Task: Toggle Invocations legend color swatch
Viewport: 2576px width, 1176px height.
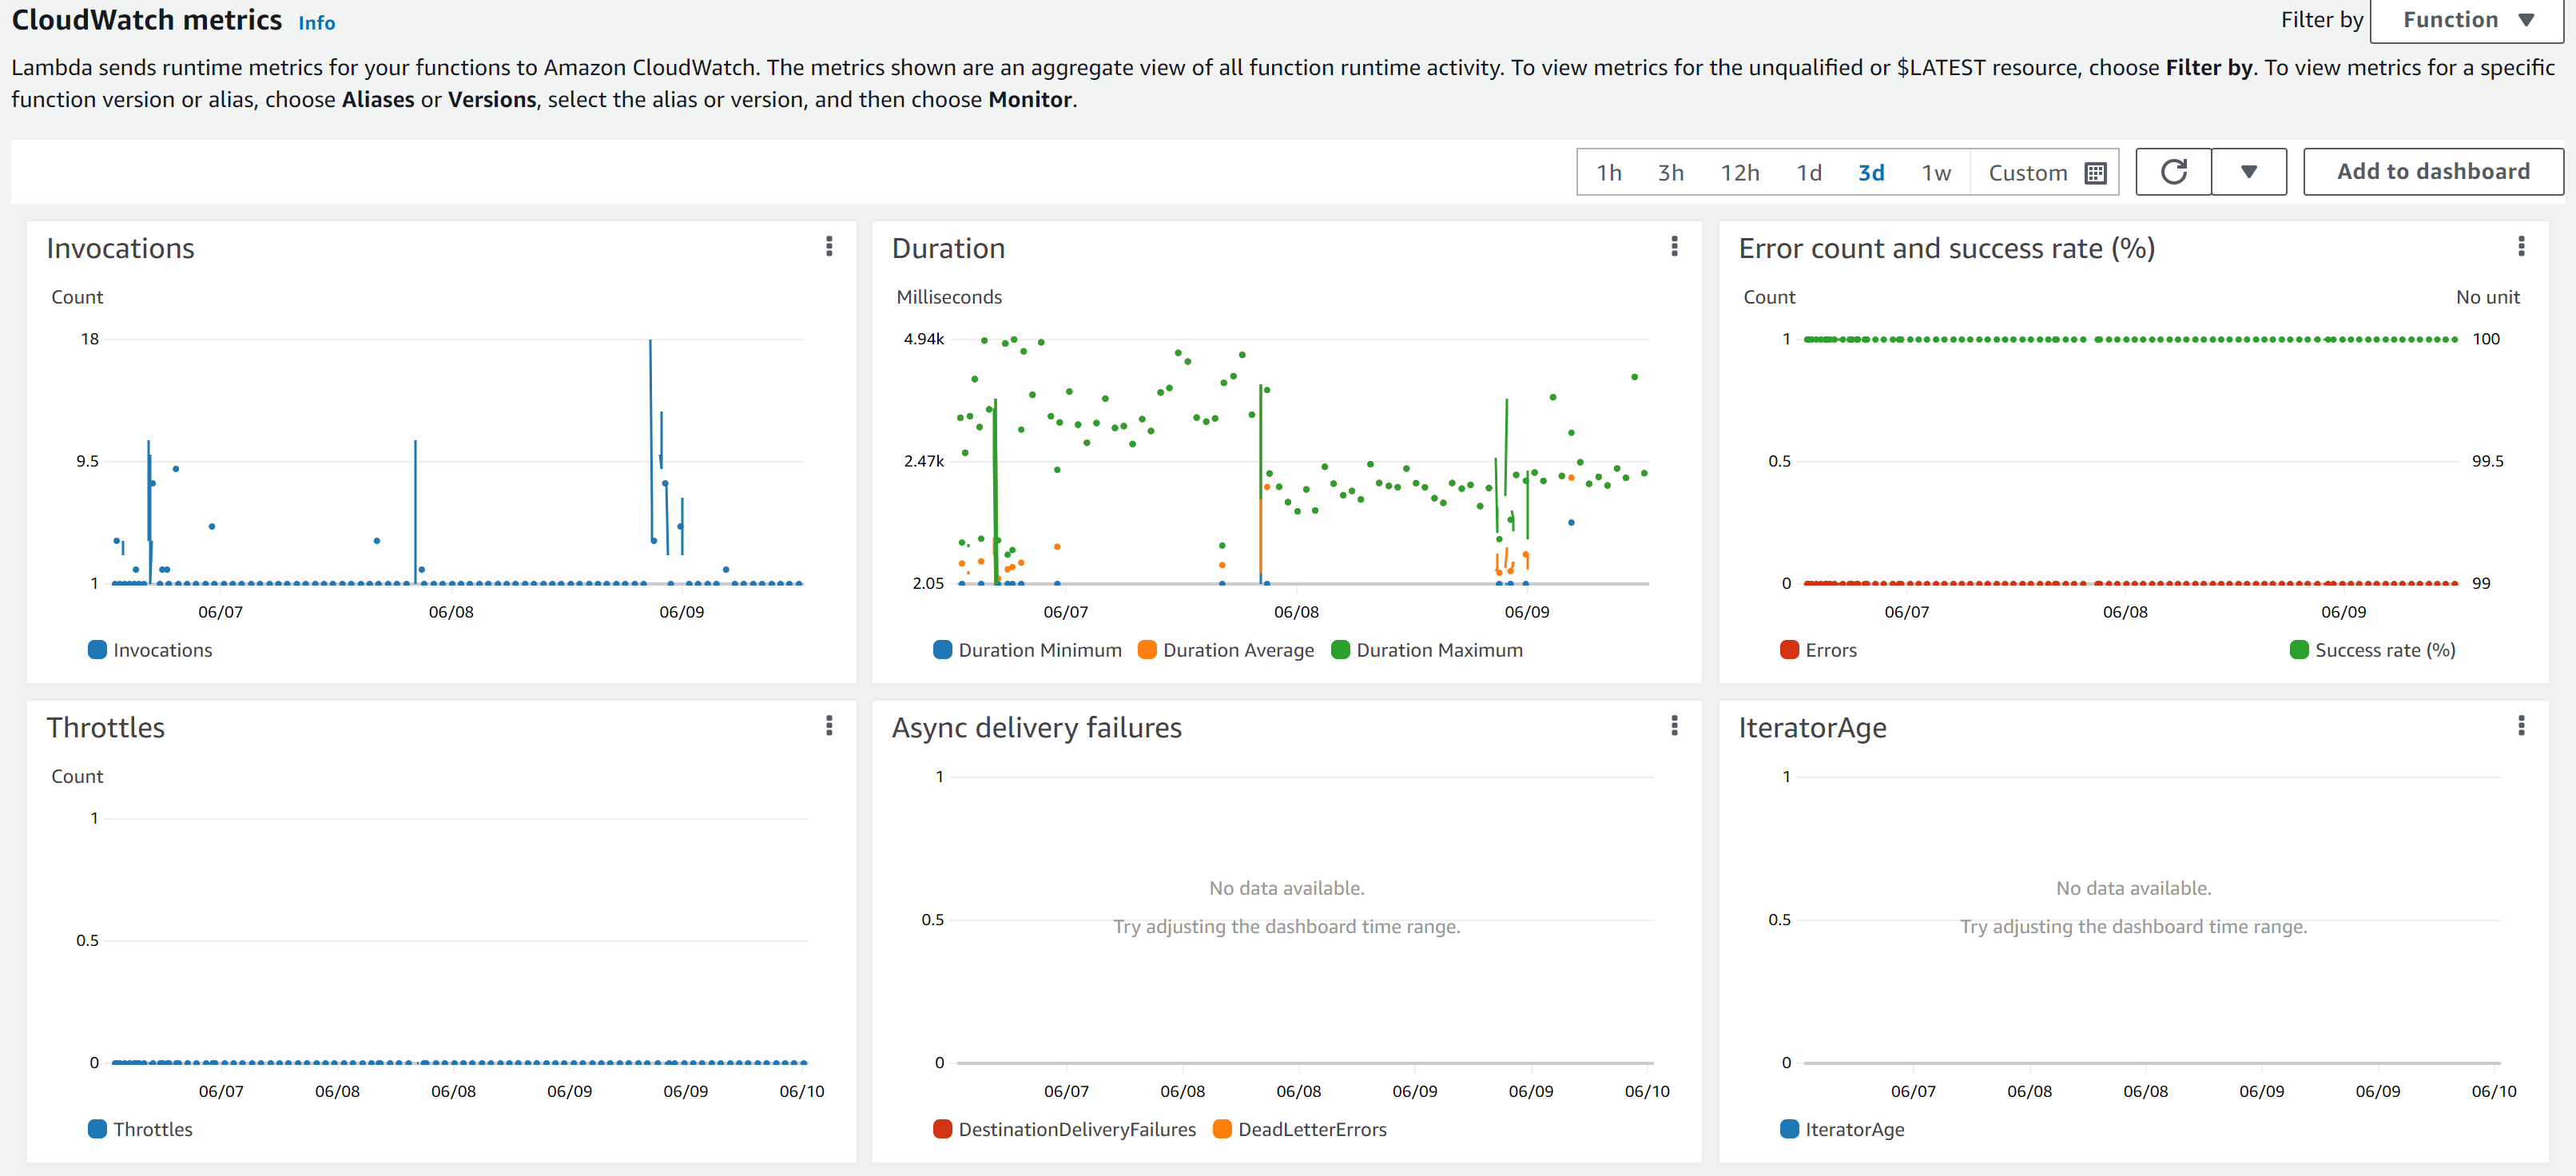Action: pos(97,650)
